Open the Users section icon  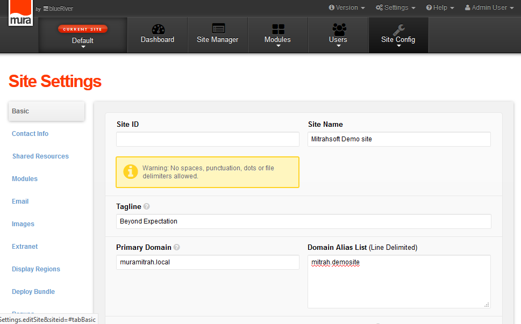point(338,28)
